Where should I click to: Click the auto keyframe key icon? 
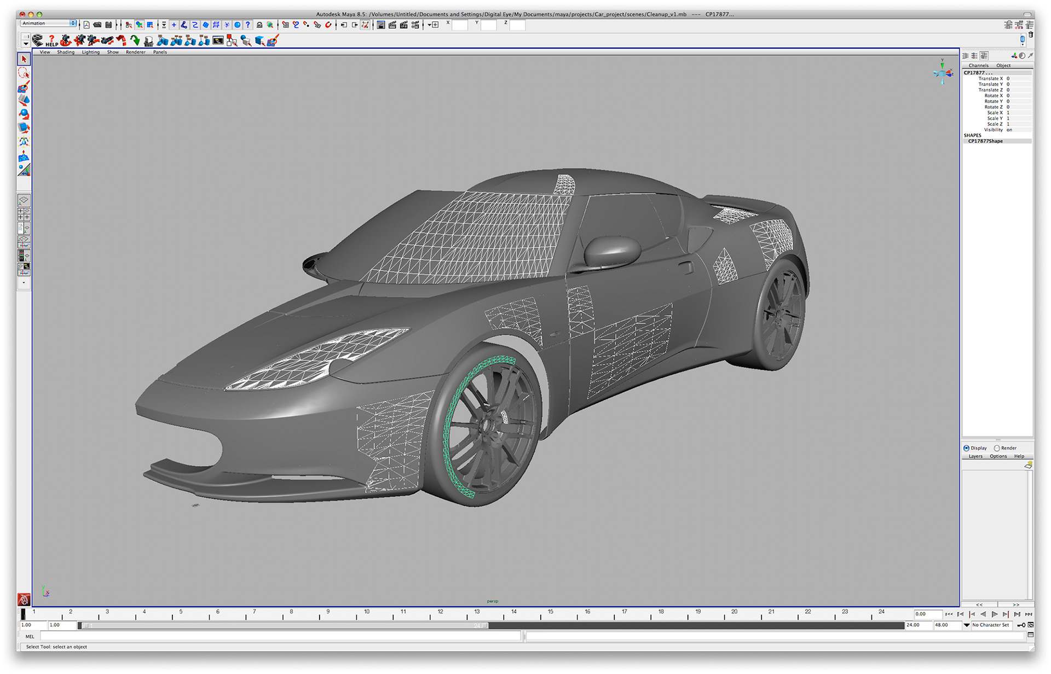click(1020, 625)
